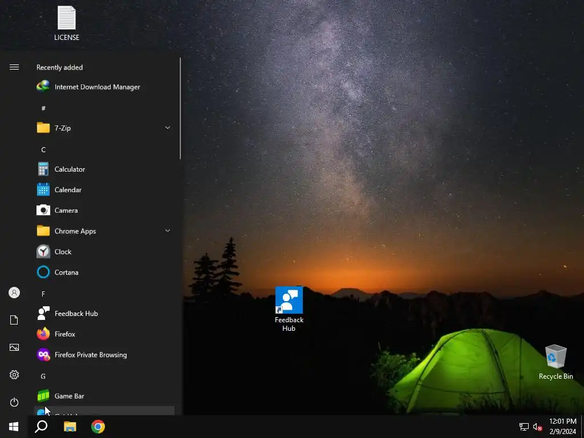The width and height of the screenshot is (584, 438).
Task: Open Cortana from the app list
Action: (104, 272)
